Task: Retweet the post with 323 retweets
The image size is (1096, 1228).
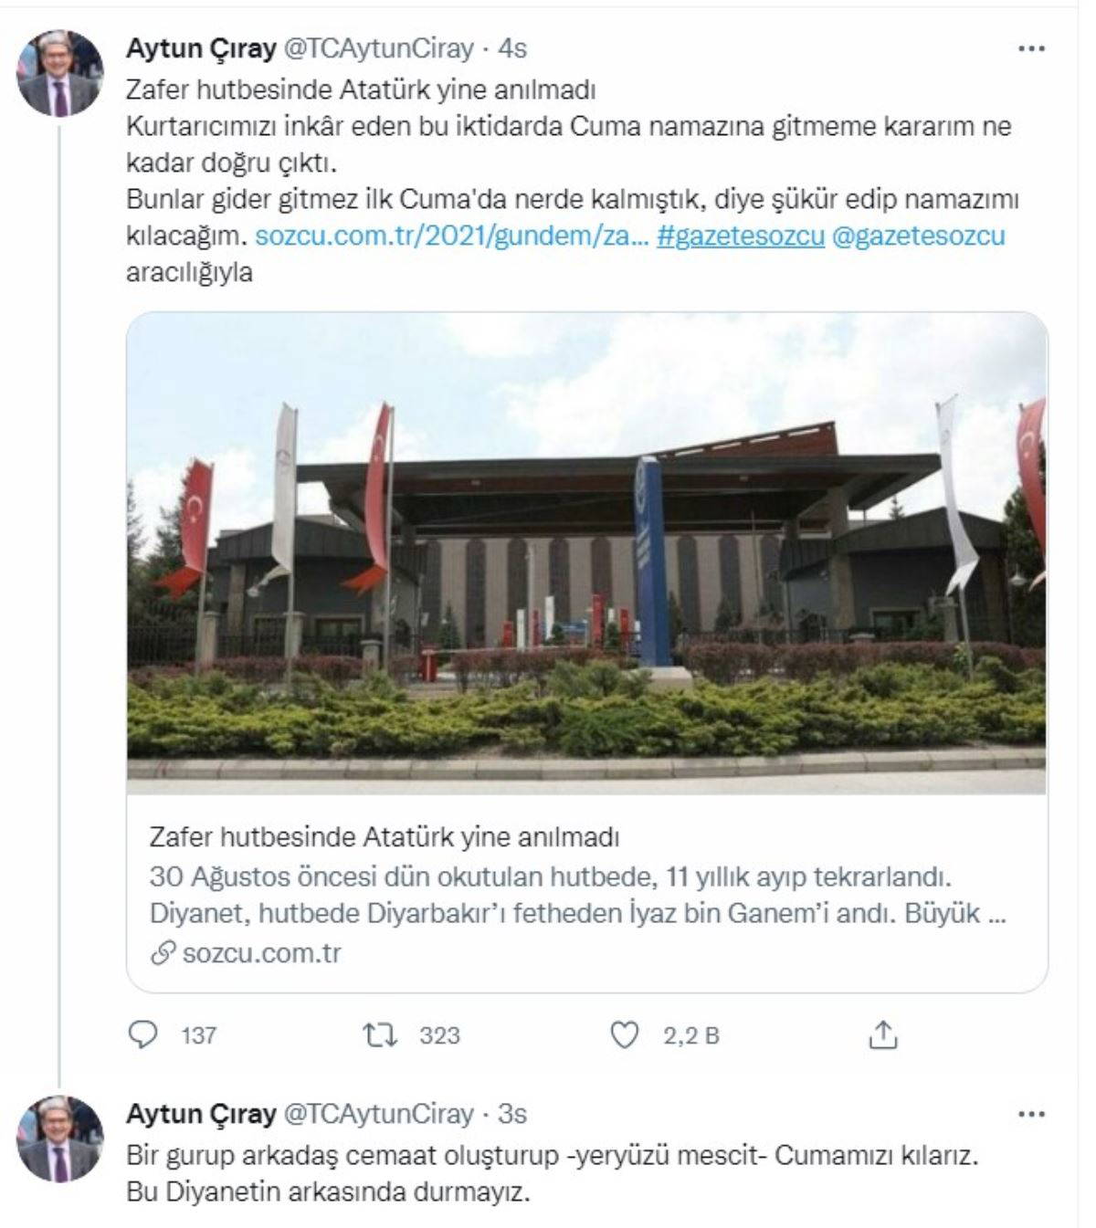Action: point(380,1034)
